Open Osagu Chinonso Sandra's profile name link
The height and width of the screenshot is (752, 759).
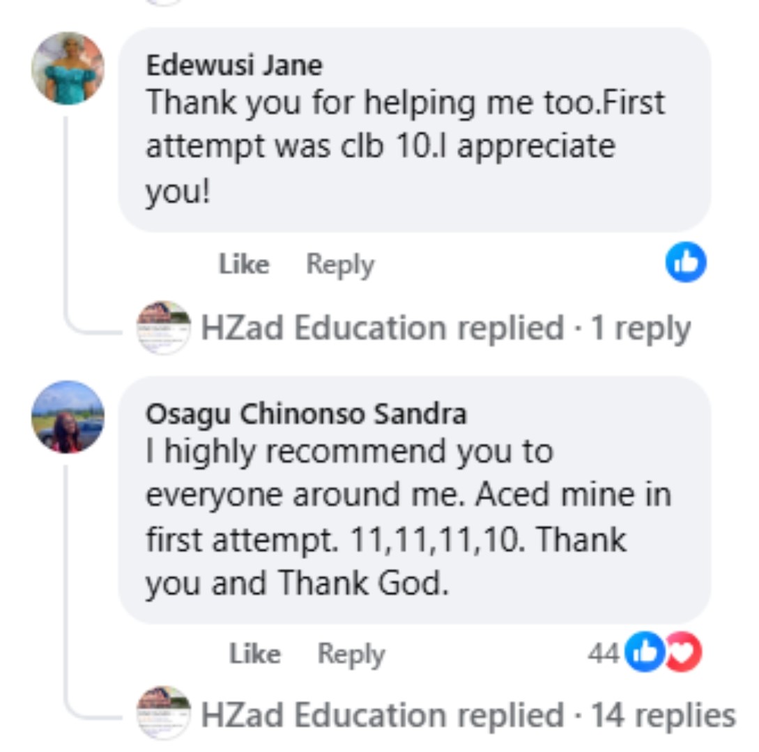pyautogui.click(x=306, y=414)
